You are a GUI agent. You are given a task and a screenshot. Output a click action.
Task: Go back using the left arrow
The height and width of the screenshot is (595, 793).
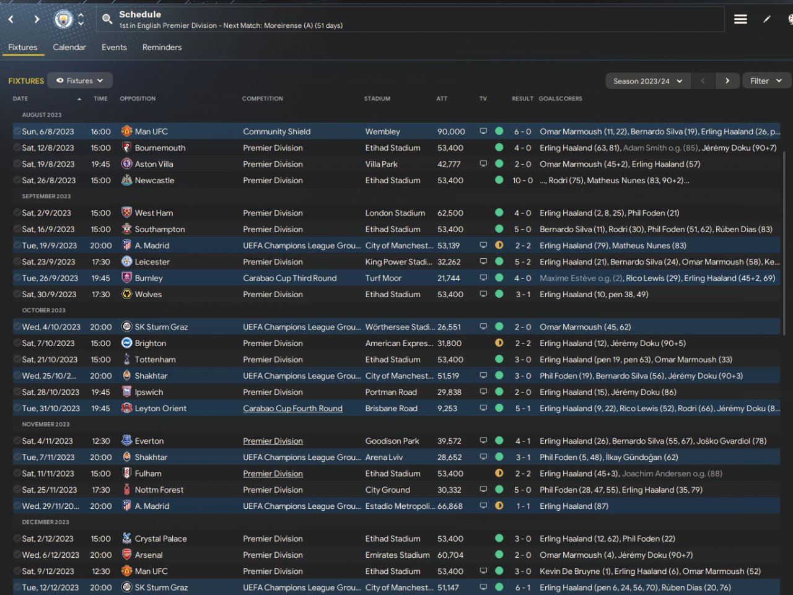coord(11,19)
